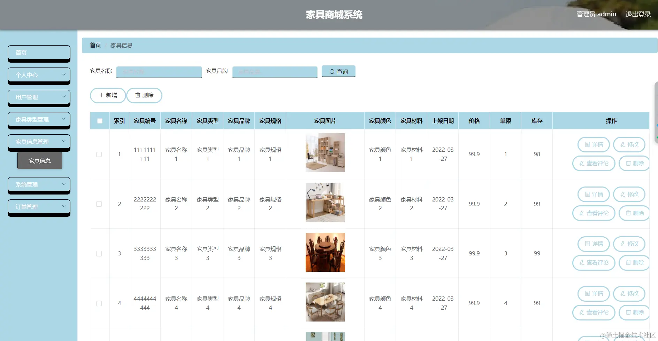Open 详情 for furniture 1111111111
This screenshot has width=658, height=341.
[594, 144]
